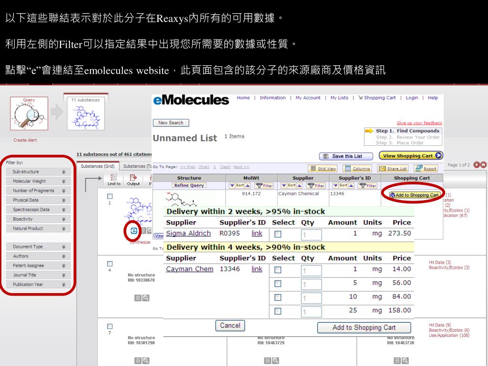
Task: Click the Share List envelope icon
Action: [382, 168]
